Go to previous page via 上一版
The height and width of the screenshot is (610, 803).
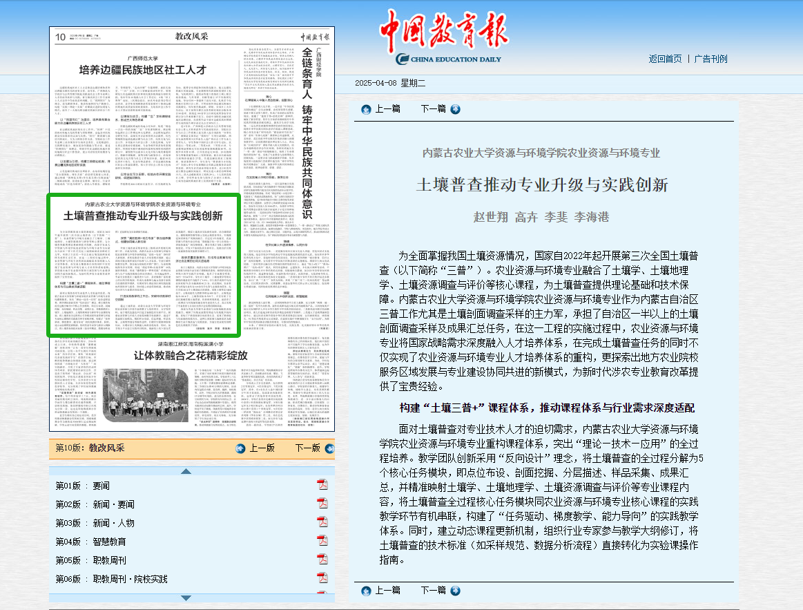pos(262,448)
